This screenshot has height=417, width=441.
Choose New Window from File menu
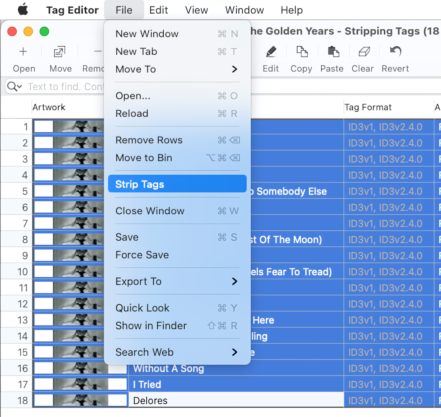click(x=177, y=34)
